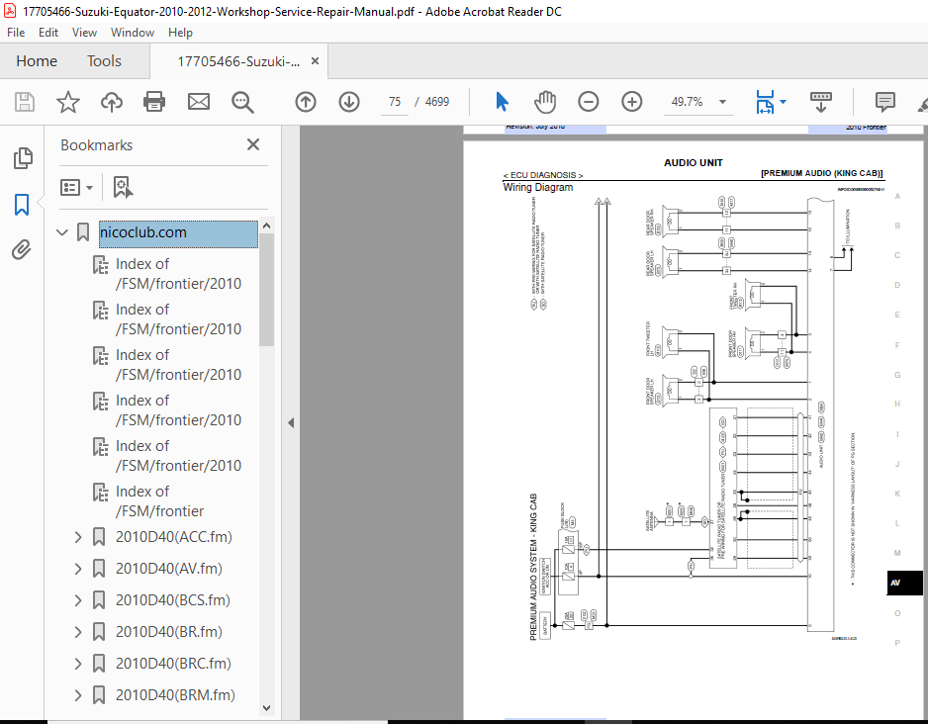This screenshot has width=928, height=724.
Task: Zoom in with plus icon
Action: pyautogui.click(x=631, y=102)
